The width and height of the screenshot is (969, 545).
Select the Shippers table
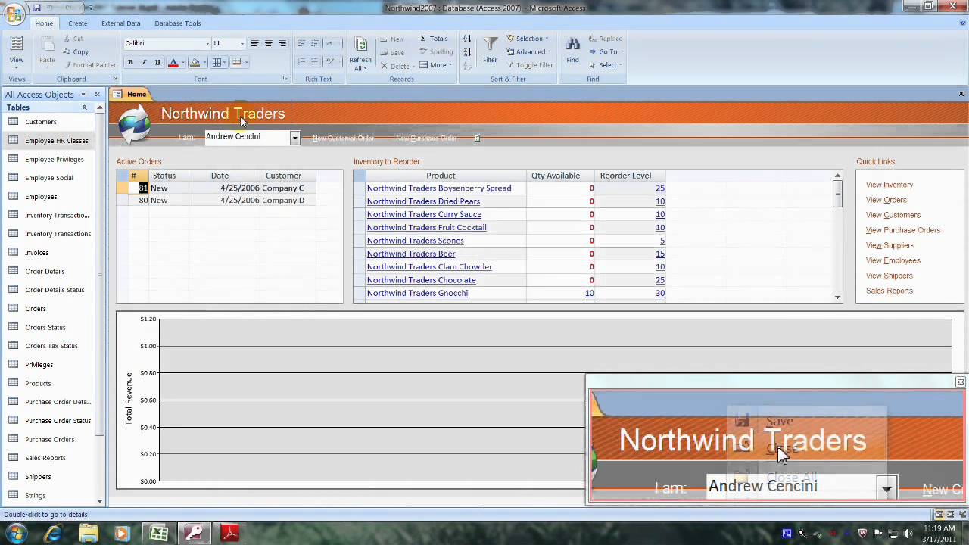pyautogui.click(x=38, y=477)
